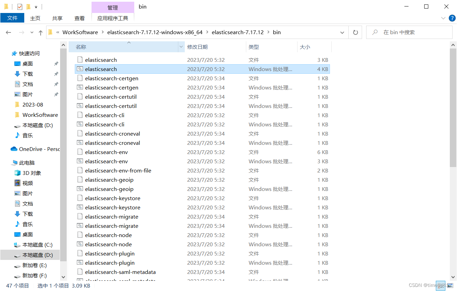Click the elasticsearch-saml-metadata file icon
The image size is (457, 291).
[80, 272]
